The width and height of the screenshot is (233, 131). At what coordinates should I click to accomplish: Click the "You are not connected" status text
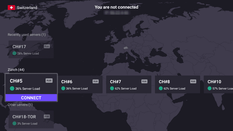coord(116,7)
